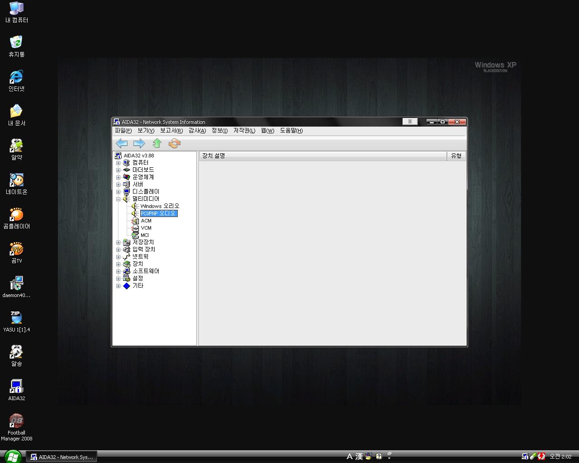Screen dimensions: 579x463
Task: Expand the 운영체계 tree node
Action: click(x=119, y=177)
